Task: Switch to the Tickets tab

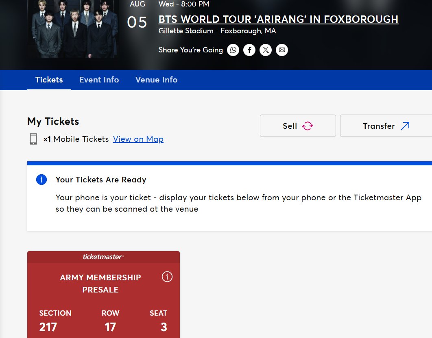Action: click(x=49, y=80)
